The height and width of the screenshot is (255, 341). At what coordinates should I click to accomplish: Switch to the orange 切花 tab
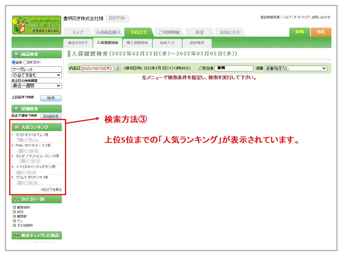[321, 32]
